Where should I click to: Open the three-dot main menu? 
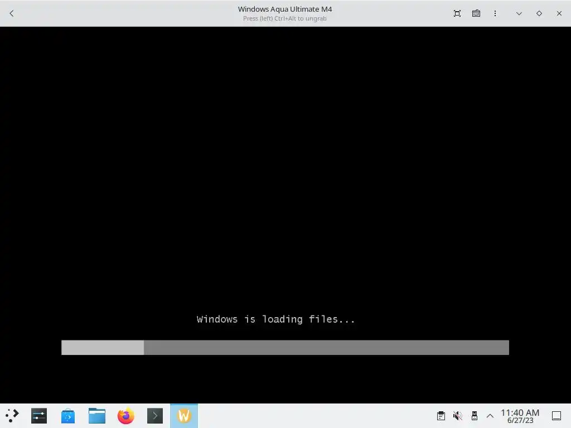pos(495,13)
